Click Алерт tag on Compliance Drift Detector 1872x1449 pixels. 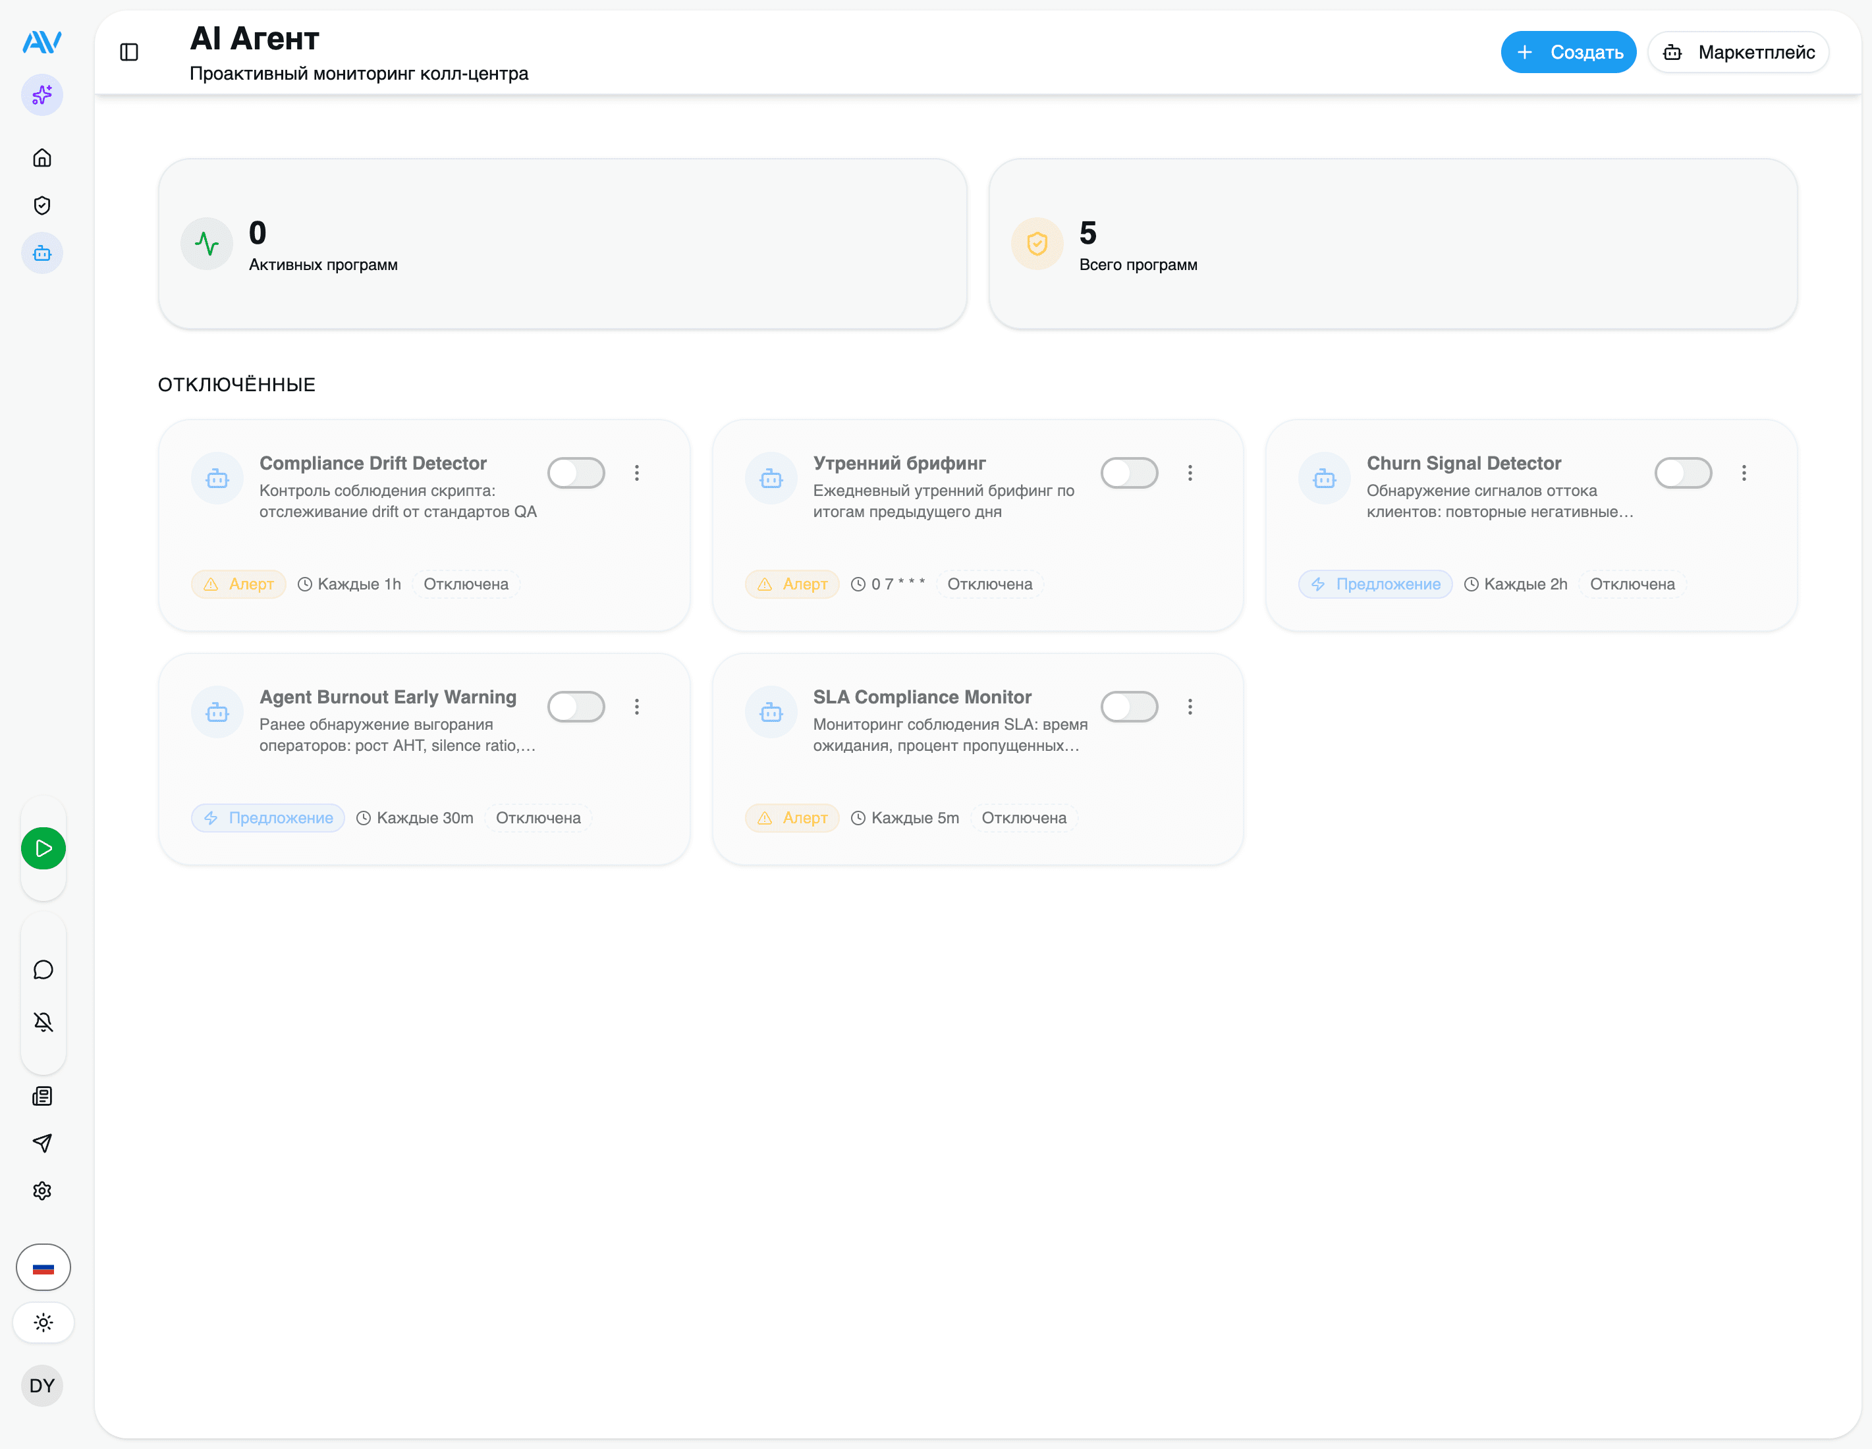pyautogui.click(x=239, y=584)
